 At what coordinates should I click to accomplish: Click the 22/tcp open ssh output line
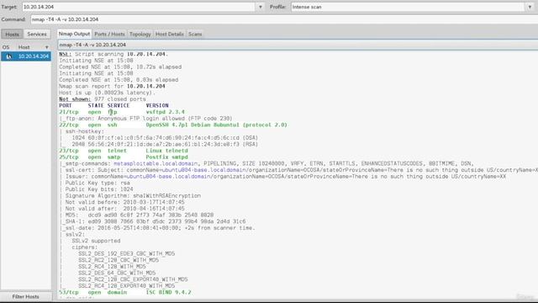173,125
